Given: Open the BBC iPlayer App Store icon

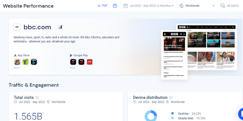Looking at the screenshot, I should point(34,62).
